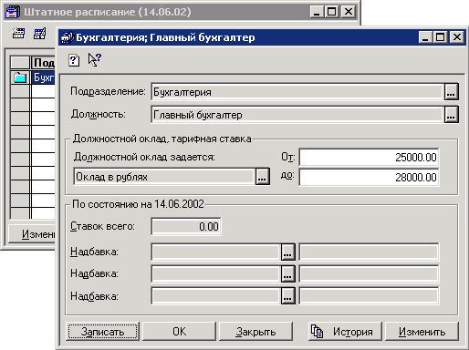Click the edit-entry pencil icon in Штатное расписание toolbar
469x350 pixels.
pyautogui.click(x=40, y=33)
